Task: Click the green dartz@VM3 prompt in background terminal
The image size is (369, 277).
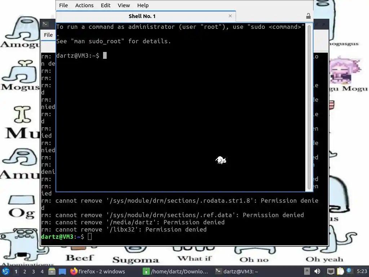Action: tap(57, 237)
